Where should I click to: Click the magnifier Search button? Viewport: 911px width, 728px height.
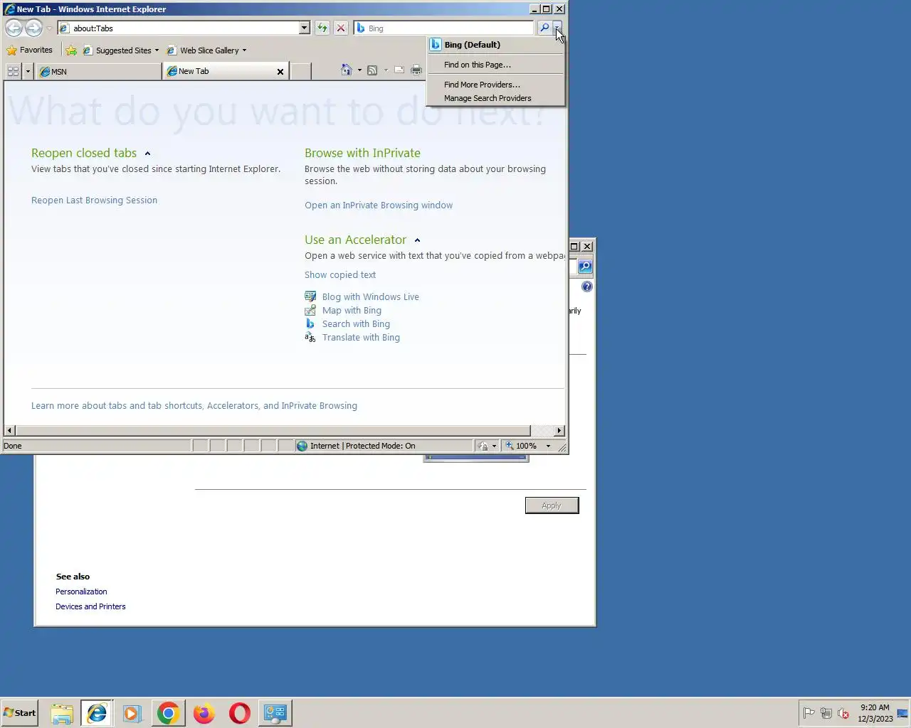pyautogui.click(x=544, y=28)
